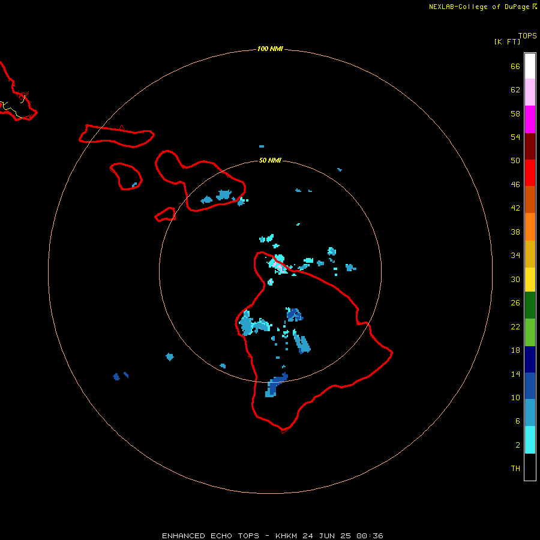Click the bright red legend swatch

(x=530, y=173)
